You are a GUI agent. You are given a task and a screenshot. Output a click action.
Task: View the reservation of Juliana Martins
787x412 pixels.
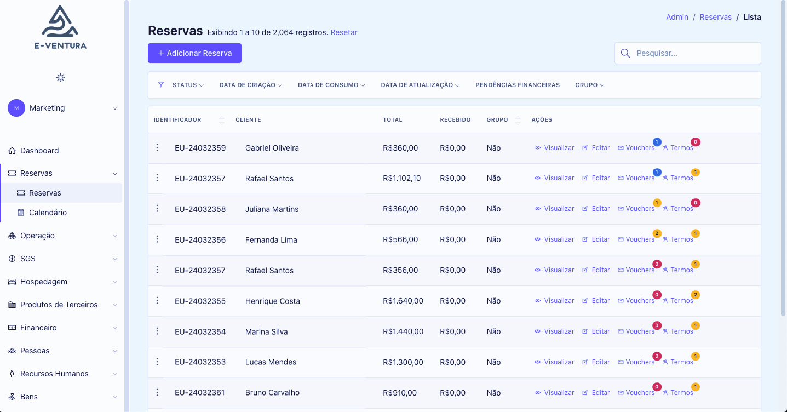tap(554, 209)
